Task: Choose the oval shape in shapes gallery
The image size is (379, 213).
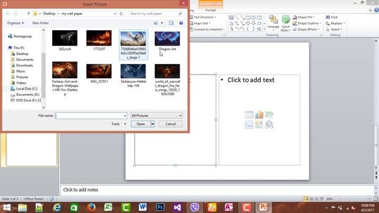Action: click(x=253, y=18)
